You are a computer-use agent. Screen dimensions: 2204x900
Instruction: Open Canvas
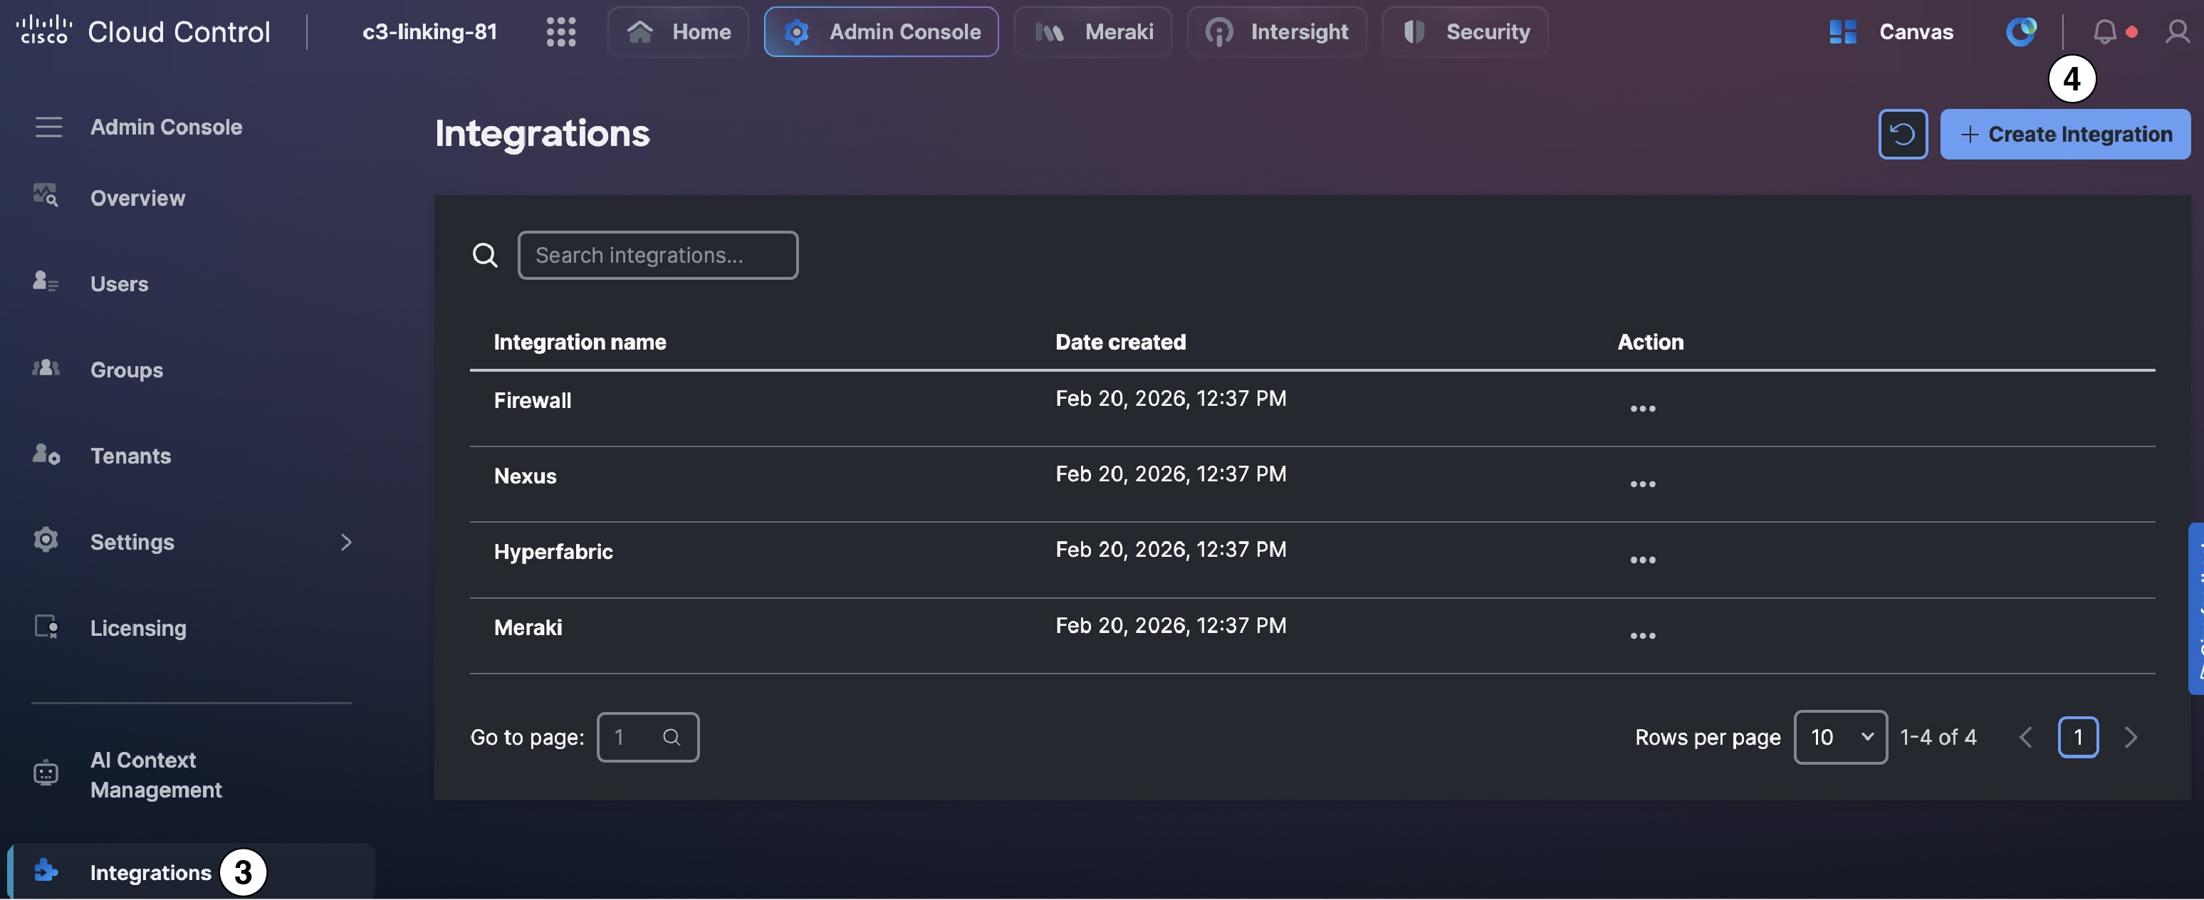coord(1890,31)
